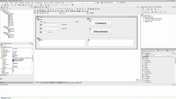Image resolution: width=176 pixels, height=99 pixels.
Task: Select TCheckBox component in Tool Palette
Action: tap(147, 71)
